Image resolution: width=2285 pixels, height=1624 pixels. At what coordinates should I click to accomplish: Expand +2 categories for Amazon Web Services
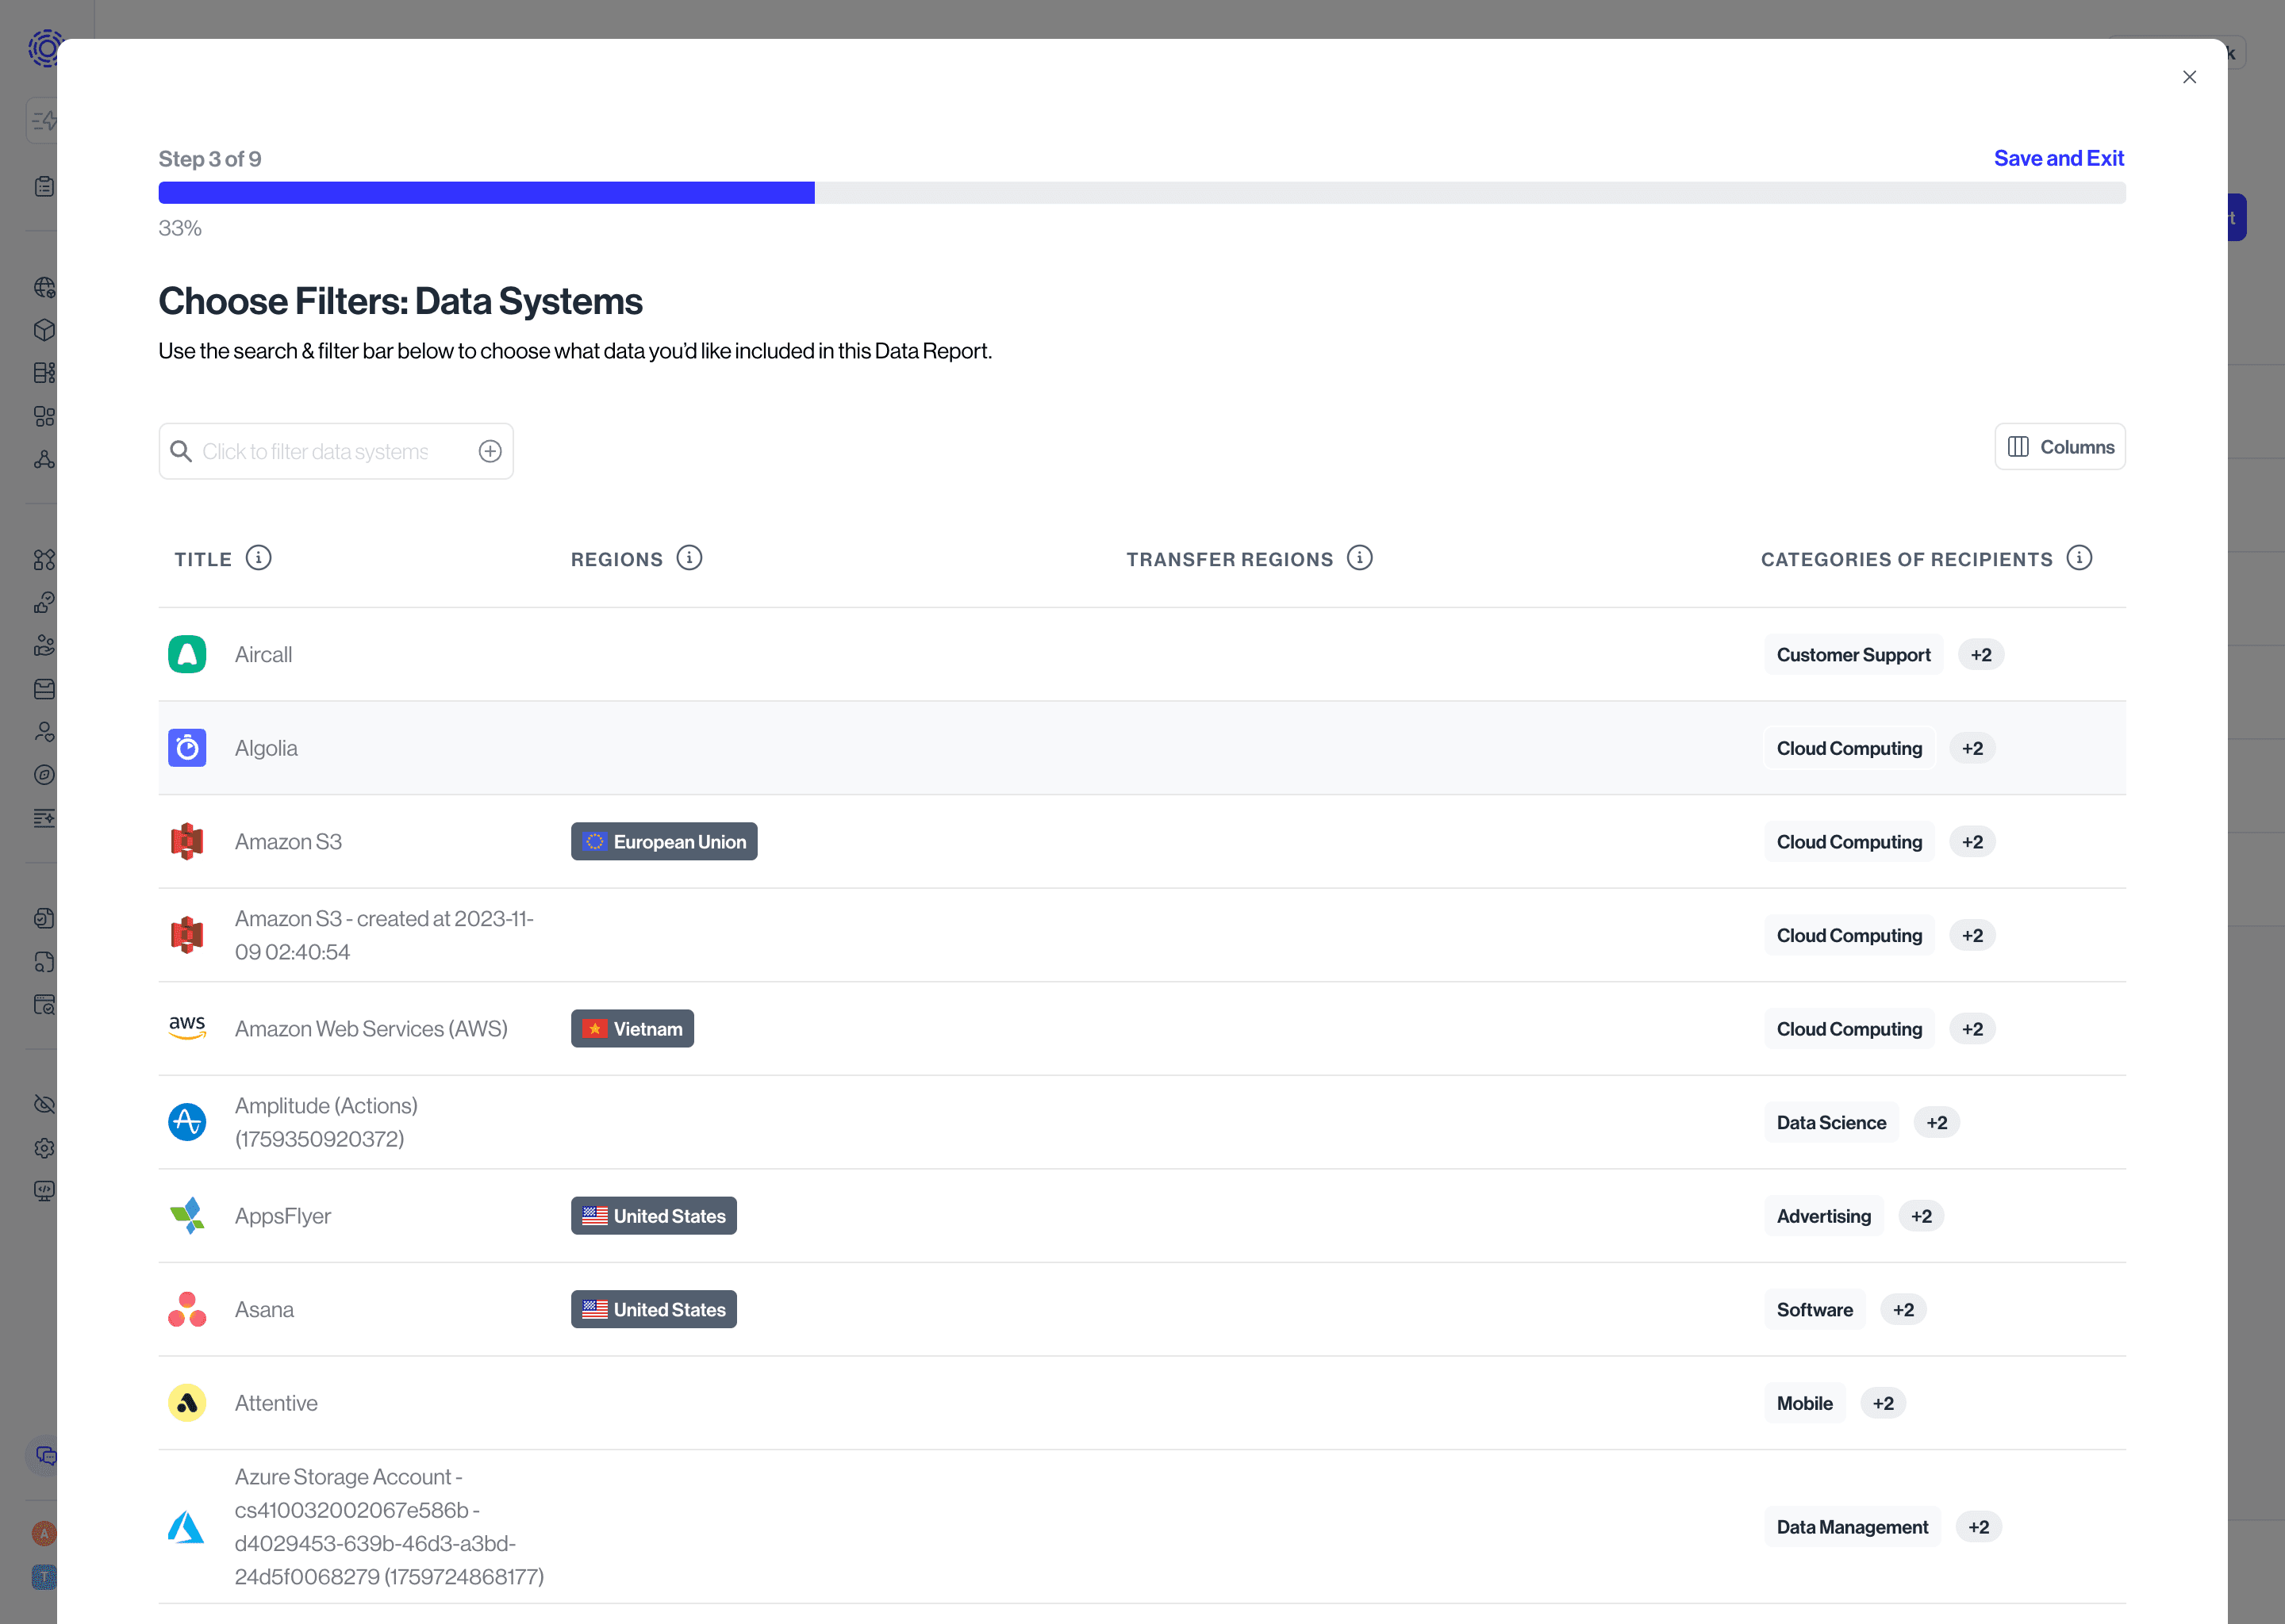pyautogui.click(x=1972, y=1028)
